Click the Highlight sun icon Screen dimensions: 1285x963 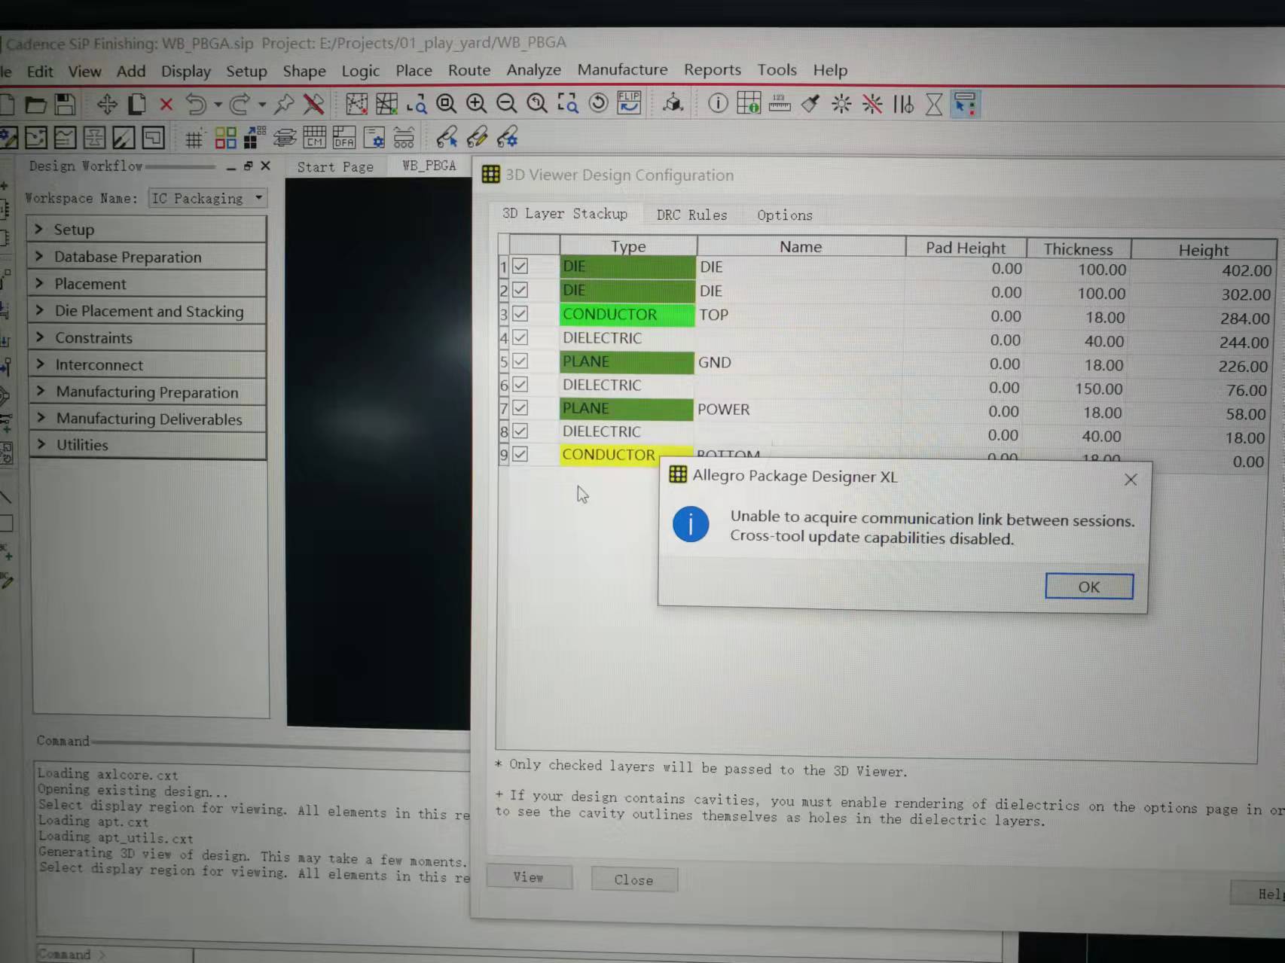(x=841, y=103)
